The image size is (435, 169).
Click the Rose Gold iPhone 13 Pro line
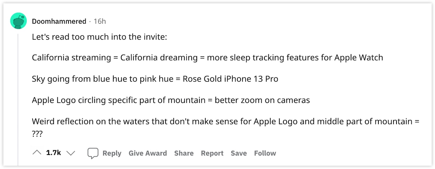tap(155, 79)
